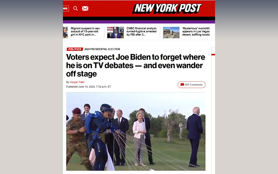Image resolution: width=278 pixels, height=174 pixels.
Task: Open the search magnifier icon
Action: [76, 9]
